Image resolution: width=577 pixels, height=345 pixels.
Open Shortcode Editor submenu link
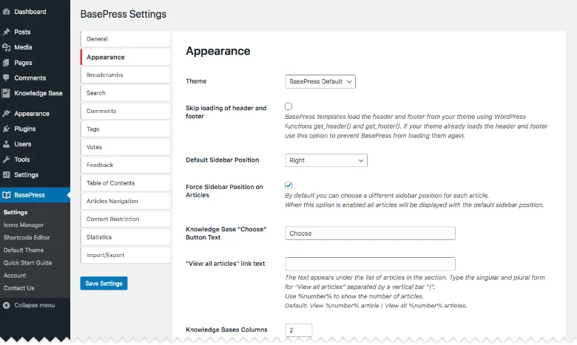[27, 237]
